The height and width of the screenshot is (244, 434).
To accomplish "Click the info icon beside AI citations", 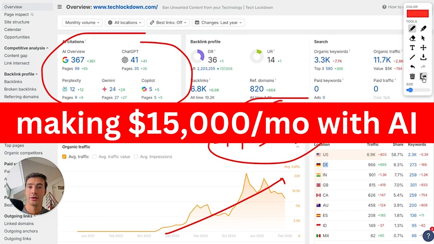I will pos(85,41).
